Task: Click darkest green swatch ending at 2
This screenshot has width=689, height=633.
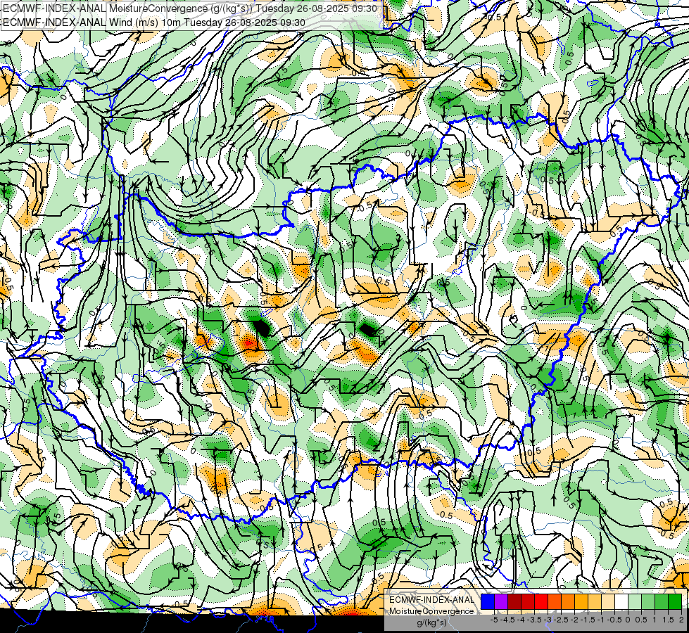Action: click(675, 602)
